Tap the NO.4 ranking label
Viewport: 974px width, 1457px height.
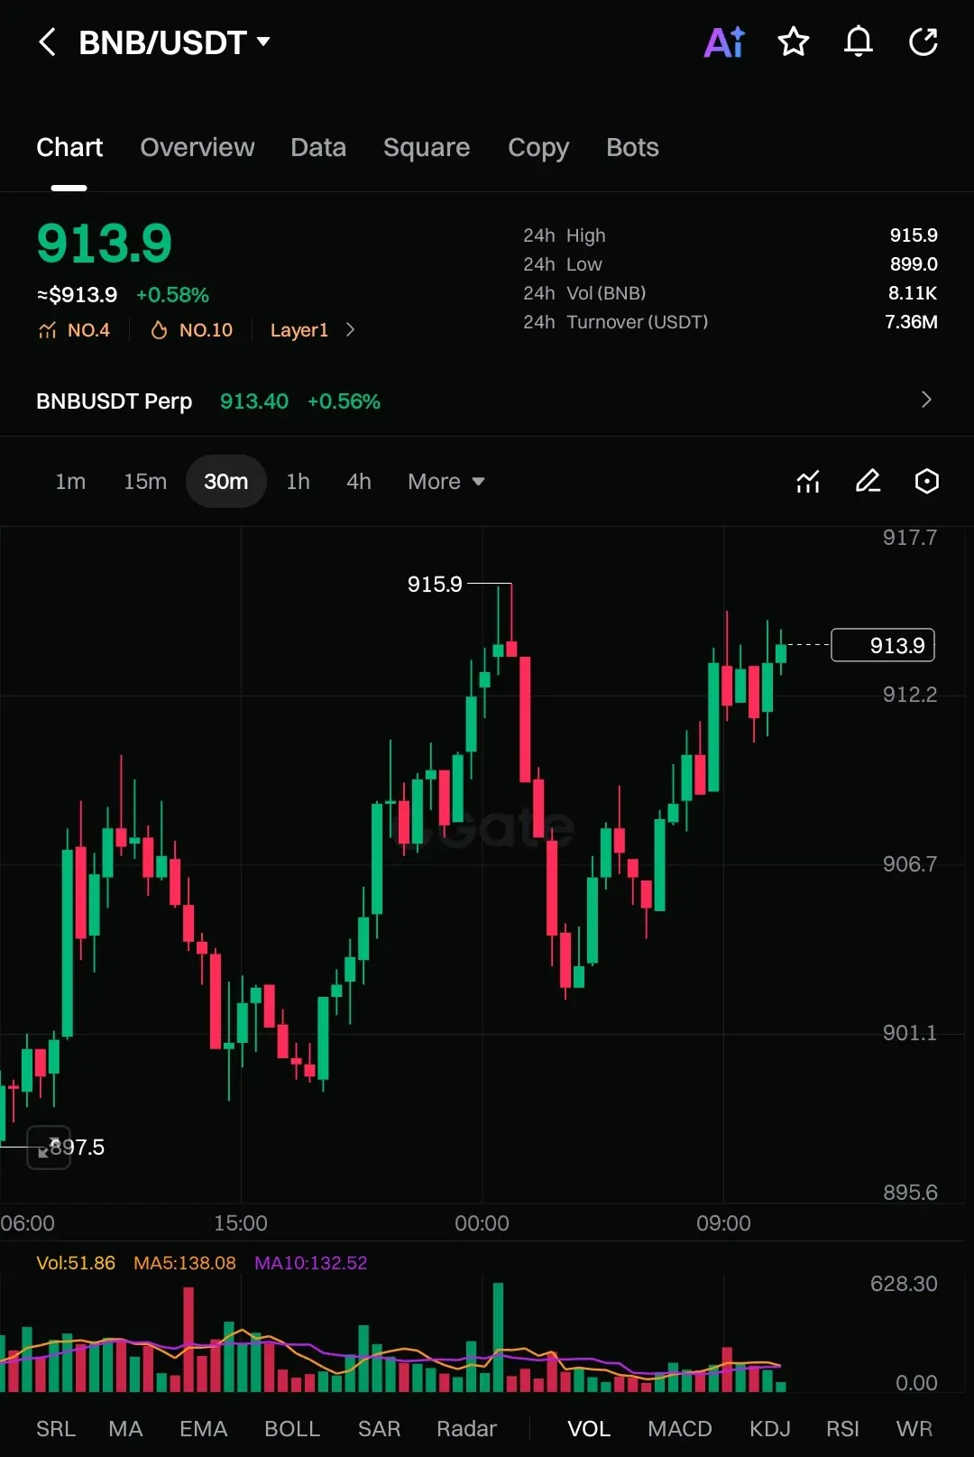click(88, 330)
